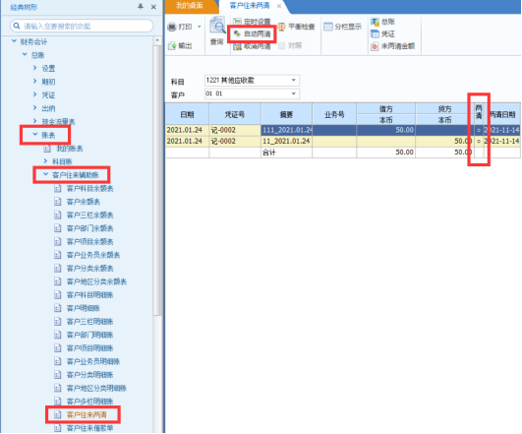The height and width of the screenshot is (434, 522).
Task: View 未两清金额 uncleared amount
Action: coord(393,46)
